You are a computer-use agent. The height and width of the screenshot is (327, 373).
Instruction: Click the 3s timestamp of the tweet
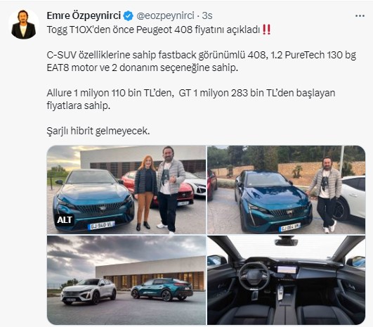pos(207,15)
